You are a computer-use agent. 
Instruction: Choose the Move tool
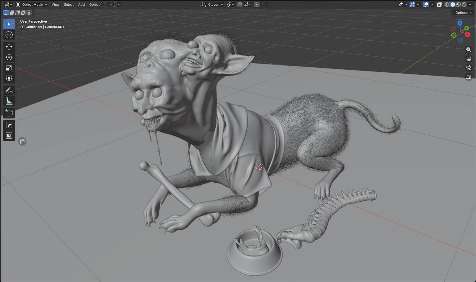tap(9, 46)
